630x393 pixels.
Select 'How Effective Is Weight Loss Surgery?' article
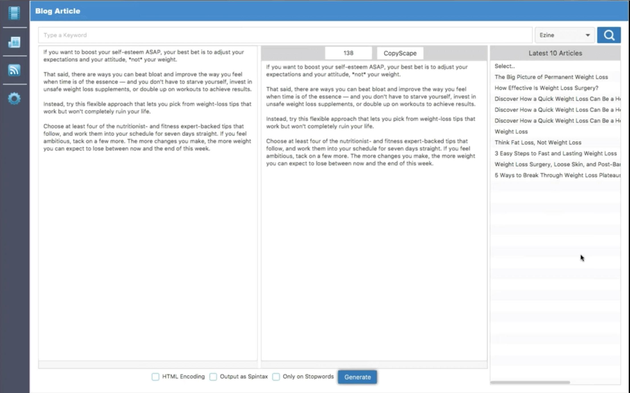[x=555, y=88]
